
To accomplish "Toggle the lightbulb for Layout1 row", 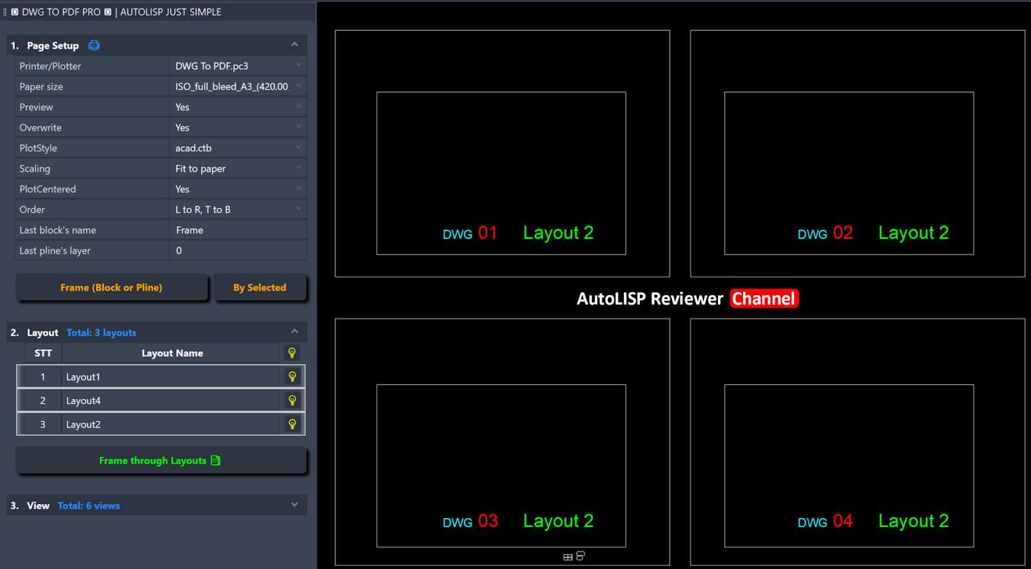I will point(292,376).
